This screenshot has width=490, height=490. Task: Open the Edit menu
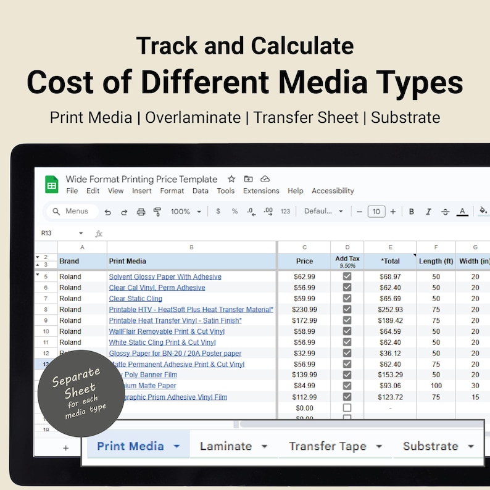[93, 191]
